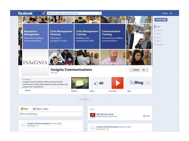Open the Blog RSS tile
The height and width of the screenshot is (141, 189).
click(136, 83)
